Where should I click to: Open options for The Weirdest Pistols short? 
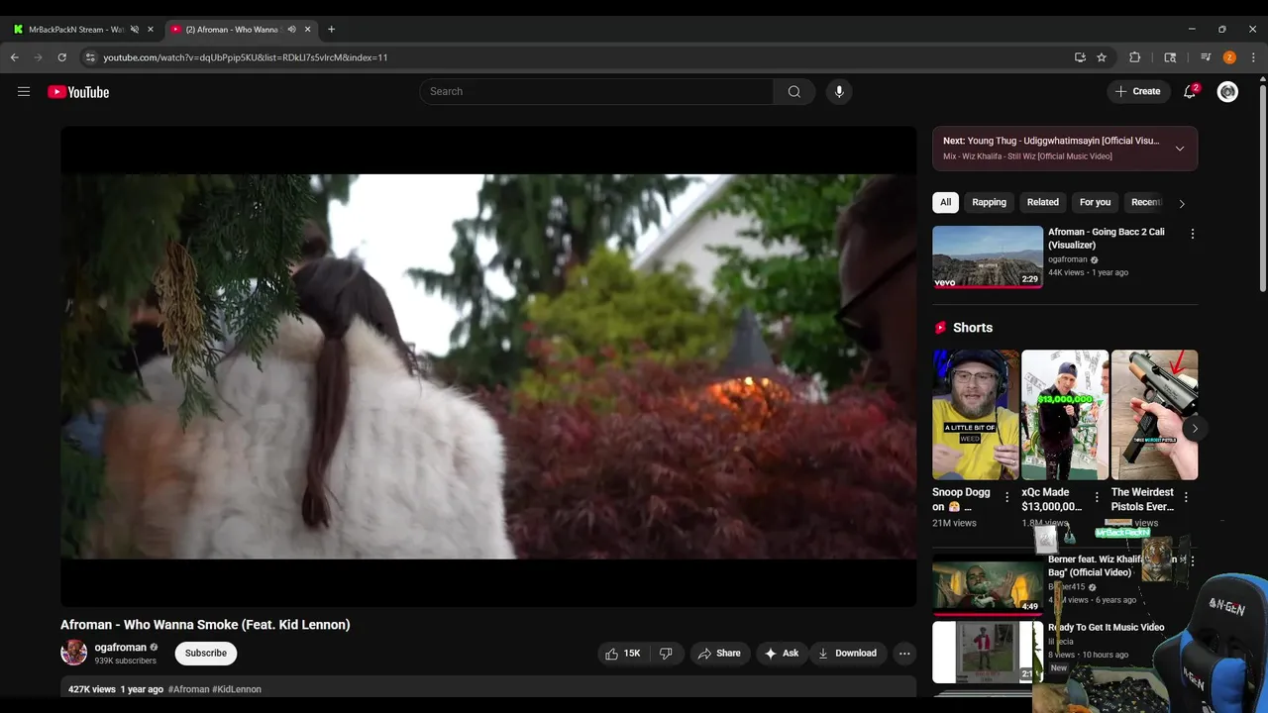tap(1186, 497)
